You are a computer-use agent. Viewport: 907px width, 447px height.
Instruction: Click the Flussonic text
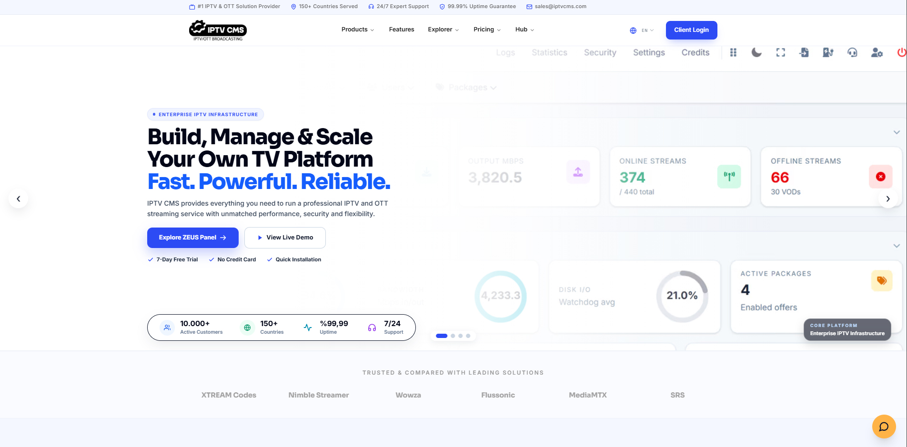coord(498,395)
